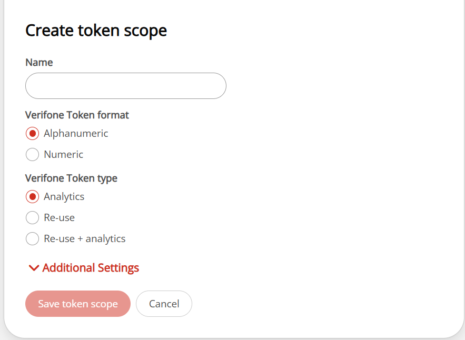Screen dimensions: 465x340
Task: Pick the Re-use + analytics radio circle
Action: point(32,239)
